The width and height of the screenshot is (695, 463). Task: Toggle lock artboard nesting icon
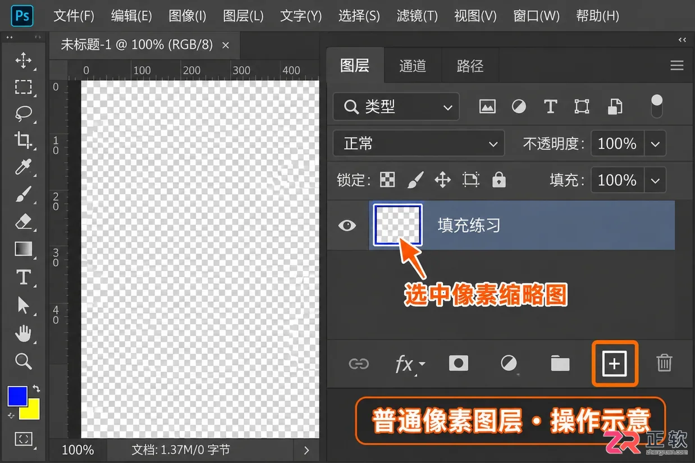[470, 180]
